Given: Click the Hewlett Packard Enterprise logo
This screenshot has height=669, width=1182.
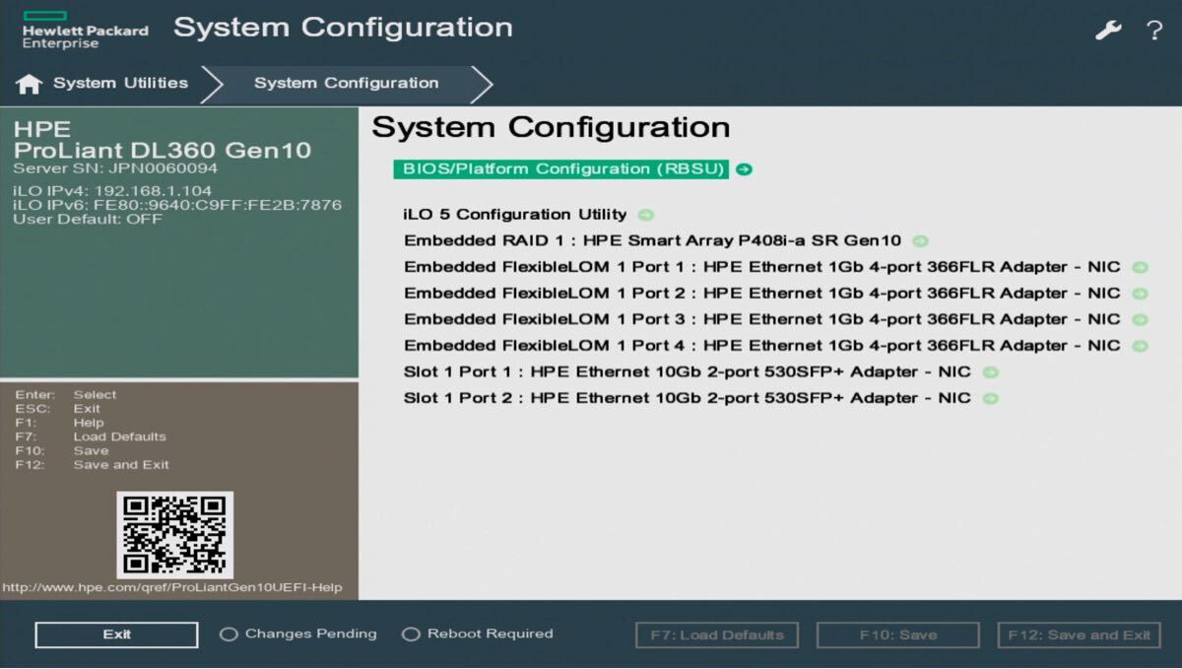Looking at the screenshot, I should (x=85, y=30).
